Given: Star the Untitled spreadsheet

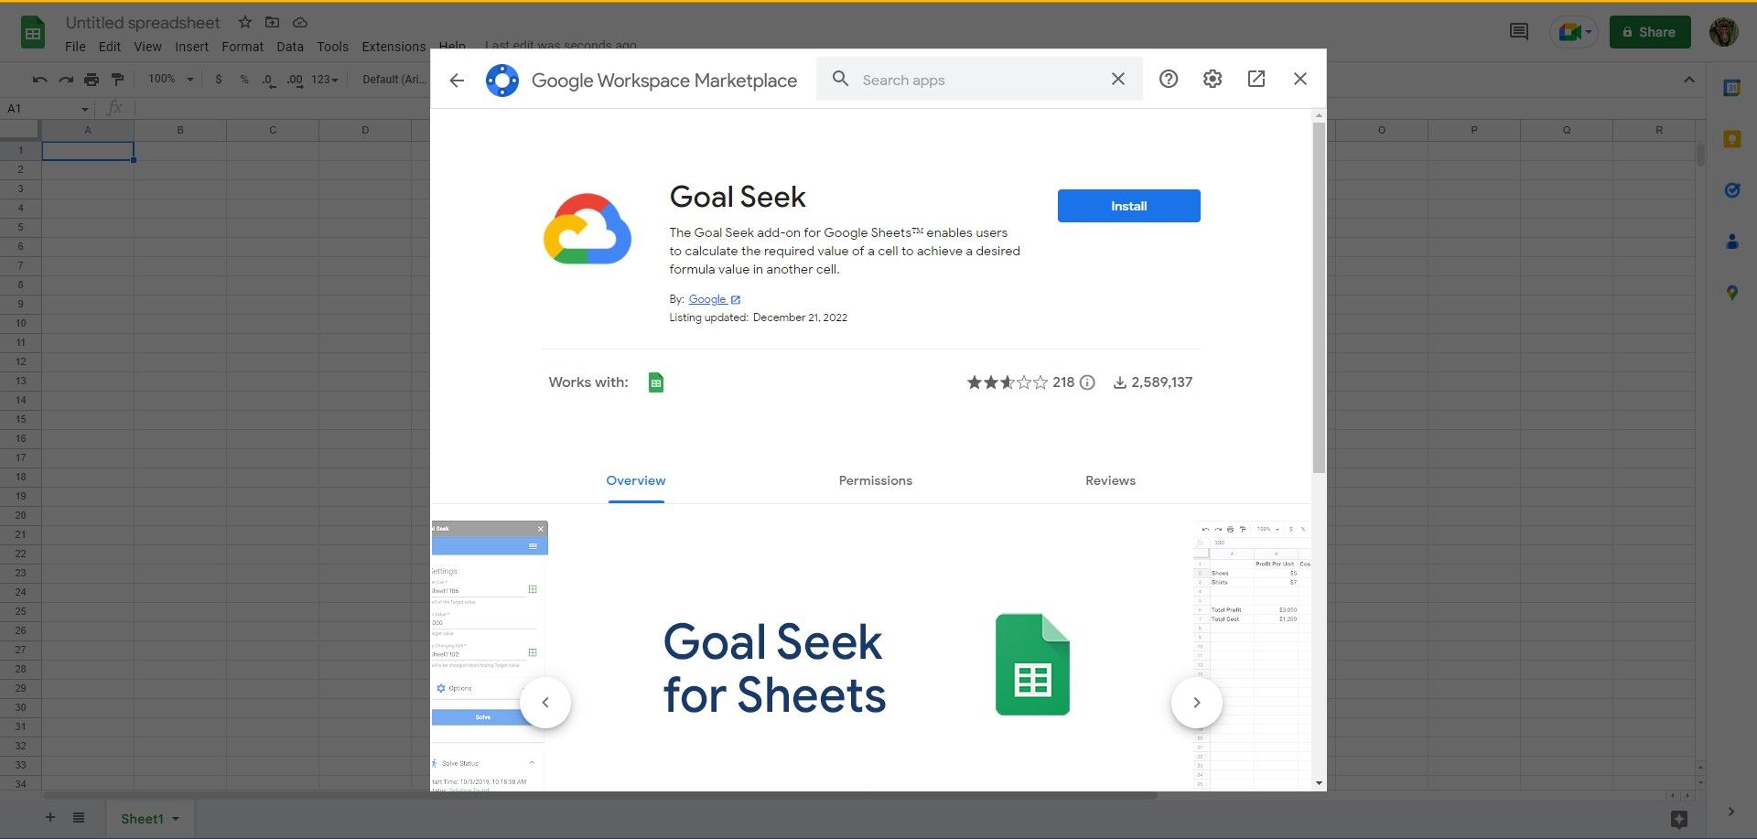Looking at the screenshot, I should pos(243,22).
